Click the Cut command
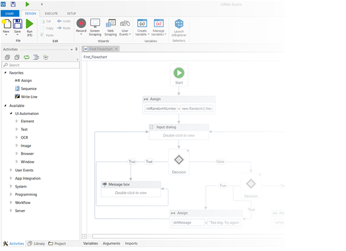This screenshot has width=346, height=251. 46,21
